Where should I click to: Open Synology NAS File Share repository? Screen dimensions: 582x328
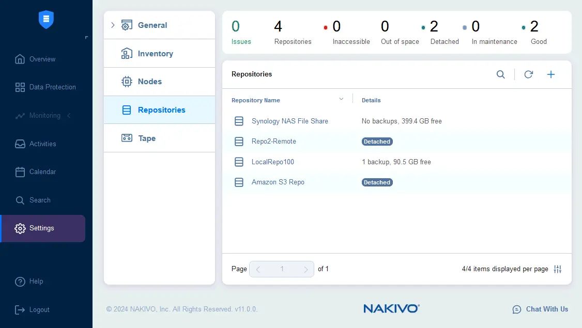[289, 121]
